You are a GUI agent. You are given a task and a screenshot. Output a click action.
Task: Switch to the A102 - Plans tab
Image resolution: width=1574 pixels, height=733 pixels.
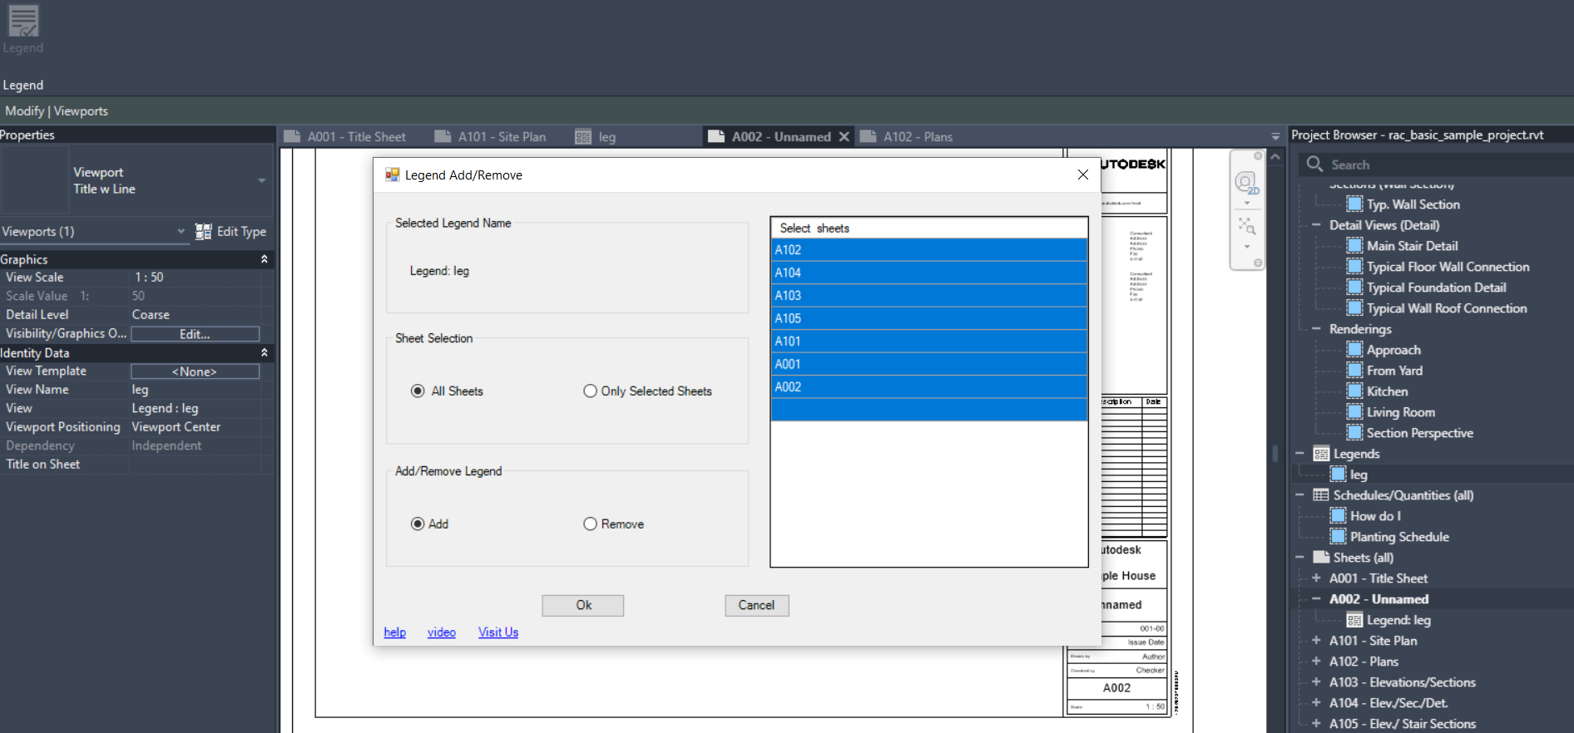coord(917,137)
